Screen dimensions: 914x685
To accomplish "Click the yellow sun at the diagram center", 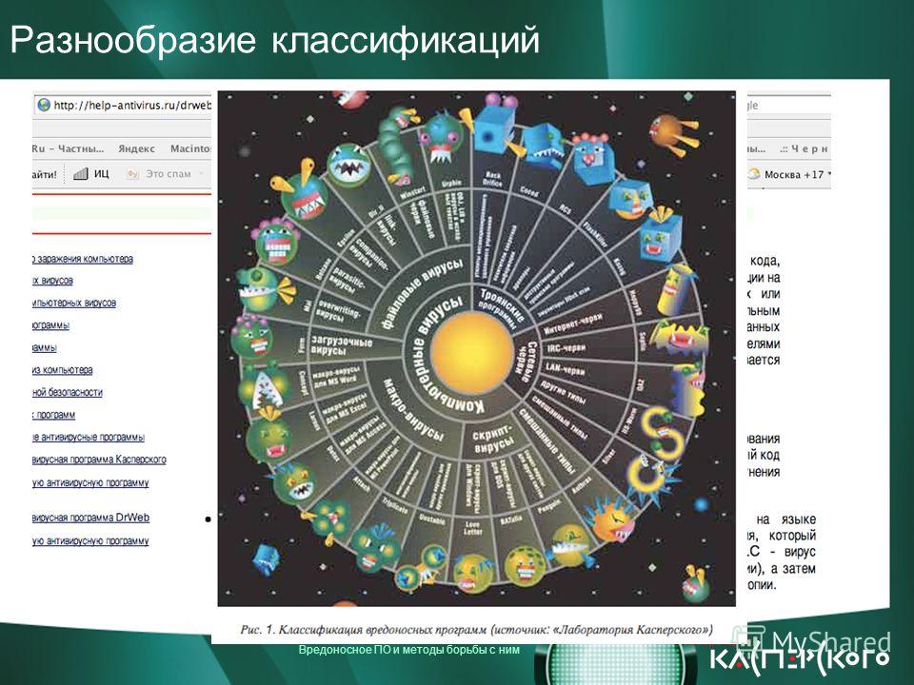I will pyautogui.click(x=473, y=351).
